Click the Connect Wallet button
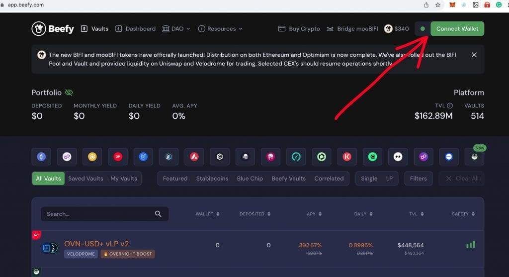The width and height of the screenshot is (509, 277). (x=457, y=28)
